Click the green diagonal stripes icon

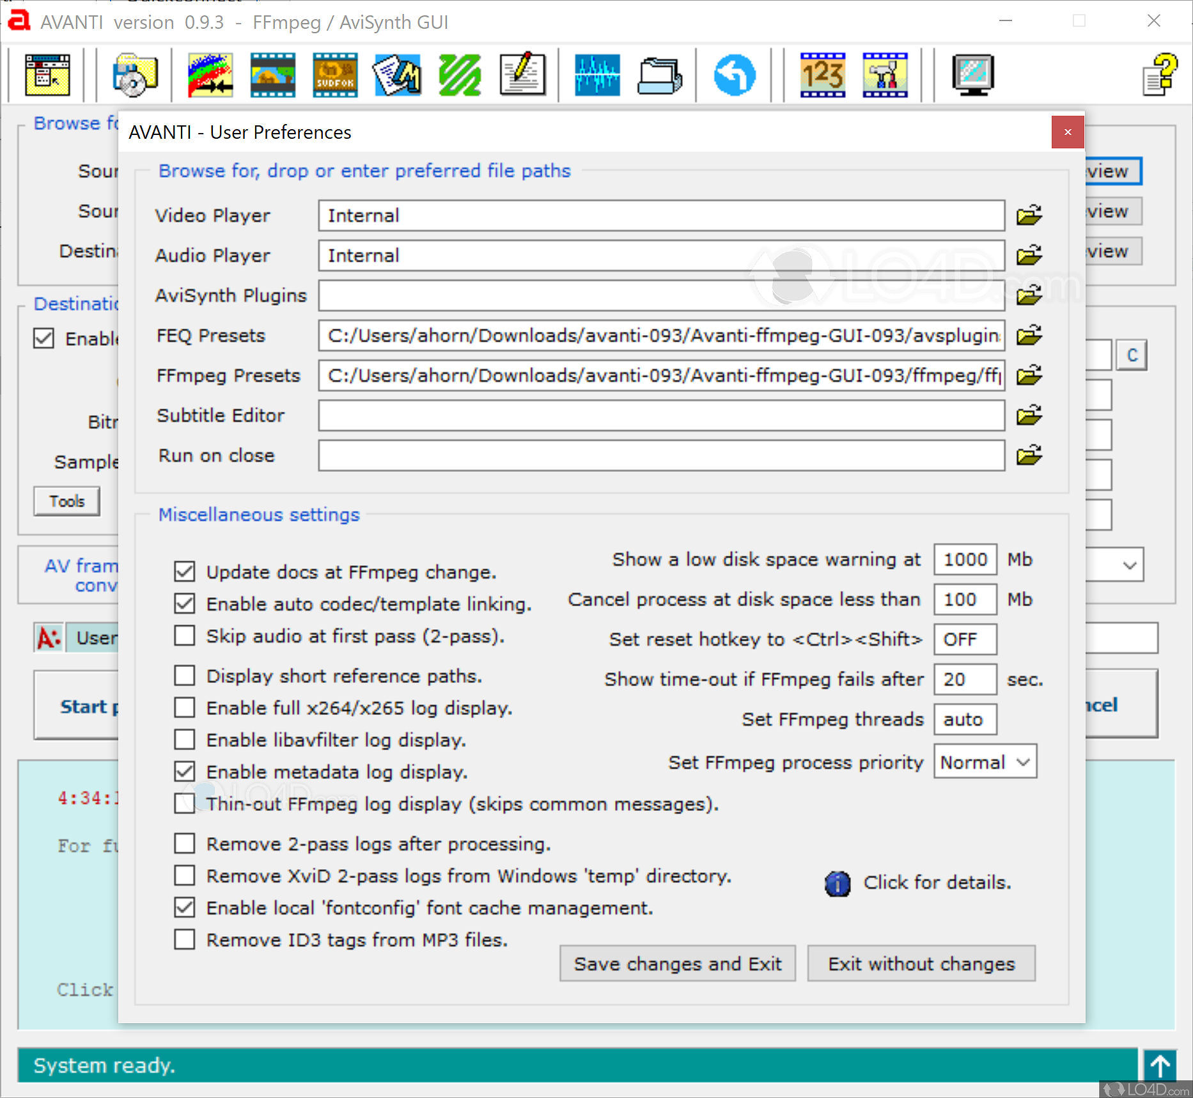pyautogui.click(x=460, y=75)
